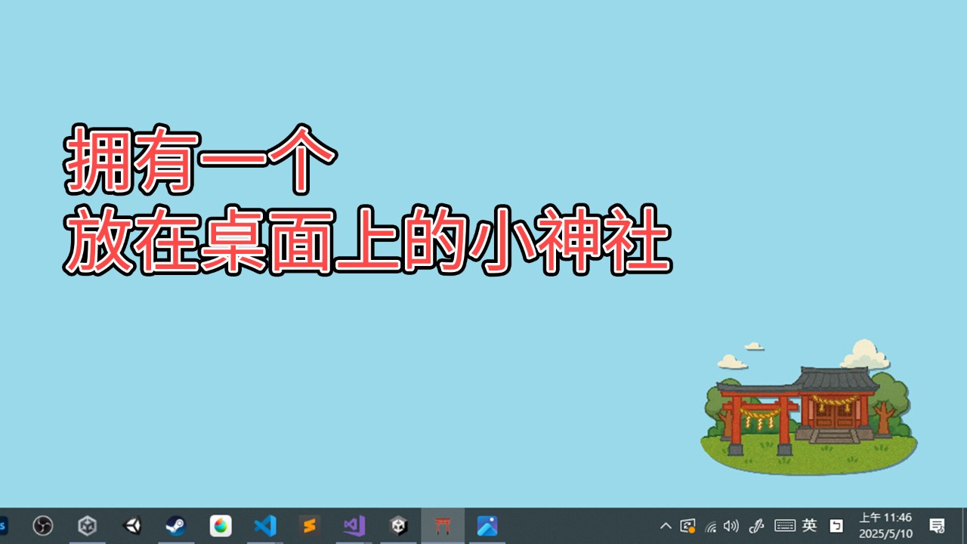
Task: Click the gray Unity Hub icon beside OBS
Action: (88, 526)
